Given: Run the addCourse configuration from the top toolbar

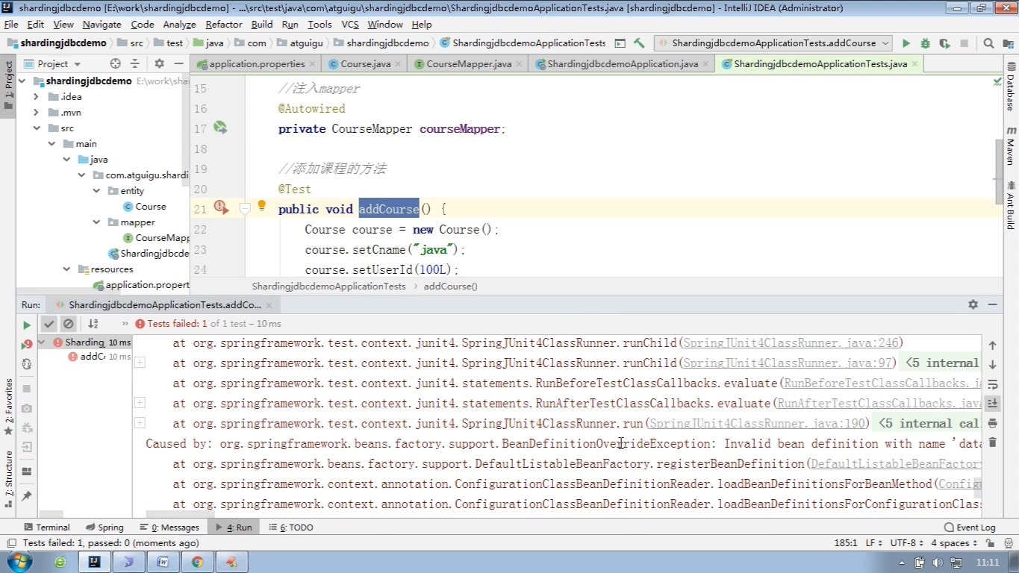Looking at the screenshot, I should (906, 43).
